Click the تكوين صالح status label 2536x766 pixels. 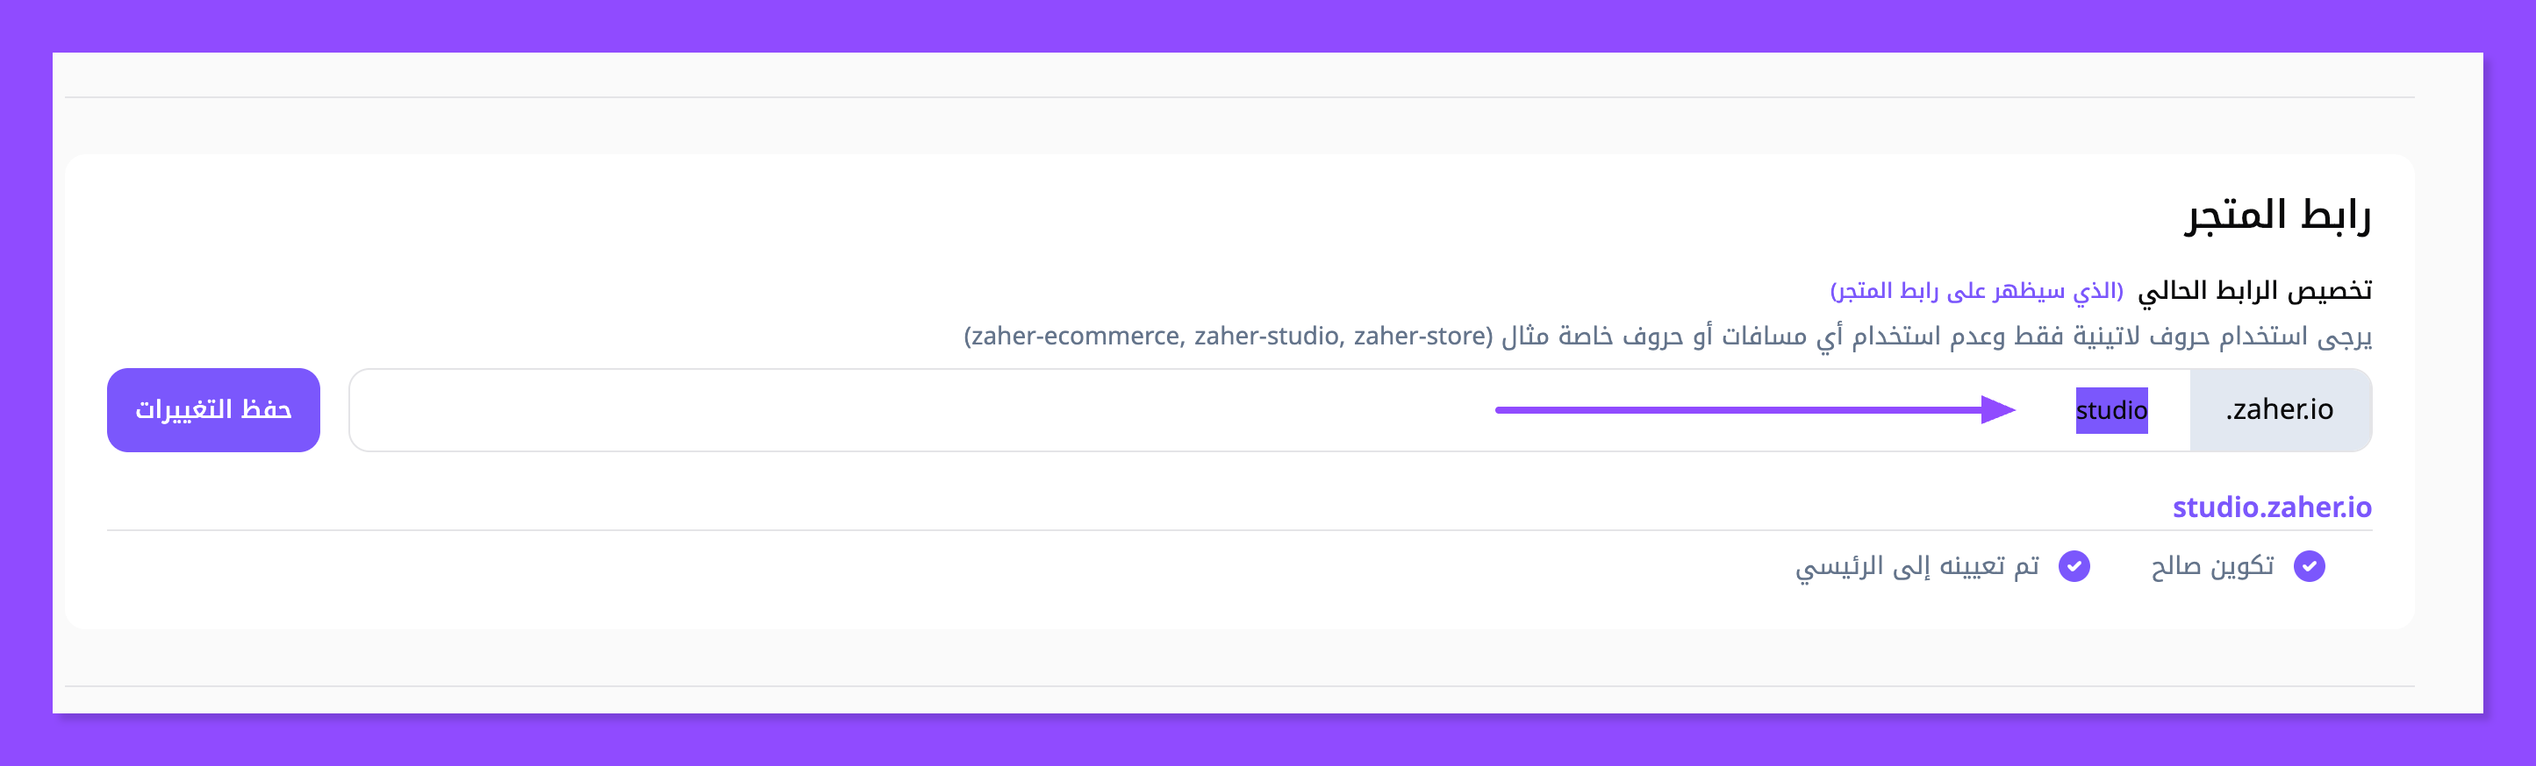(x=2212, y=566)
